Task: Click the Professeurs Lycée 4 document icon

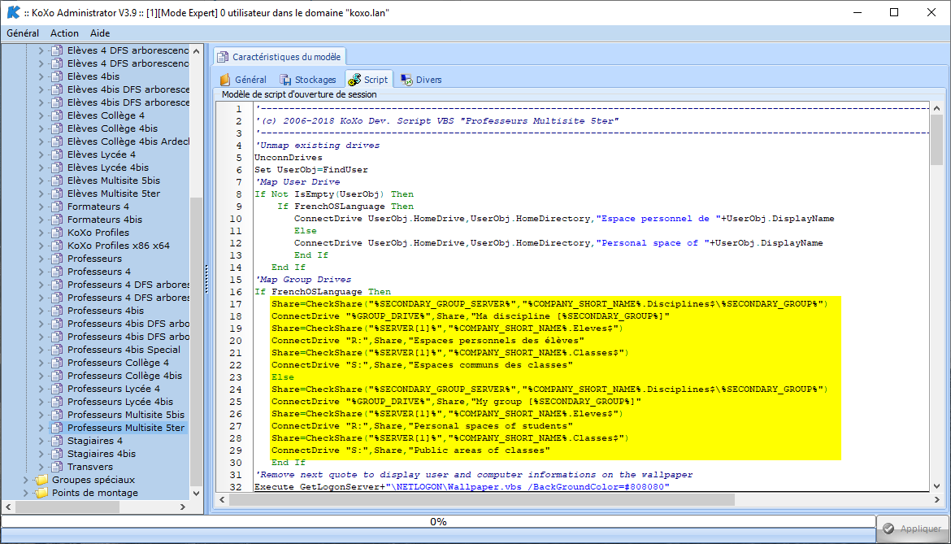Action: tap(57, 389)
